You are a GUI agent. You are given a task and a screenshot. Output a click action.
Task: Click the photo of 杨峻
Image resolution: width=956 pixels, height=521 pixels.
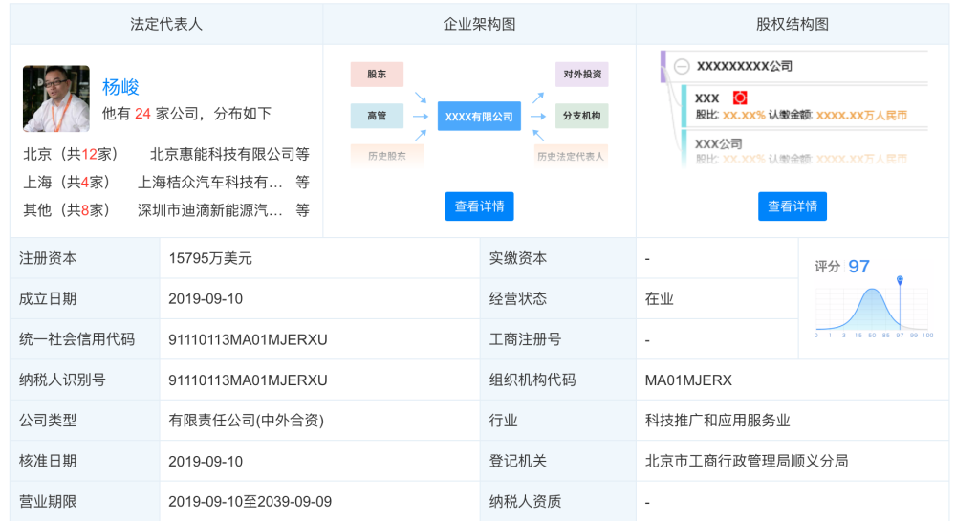(x=56, y=98)
